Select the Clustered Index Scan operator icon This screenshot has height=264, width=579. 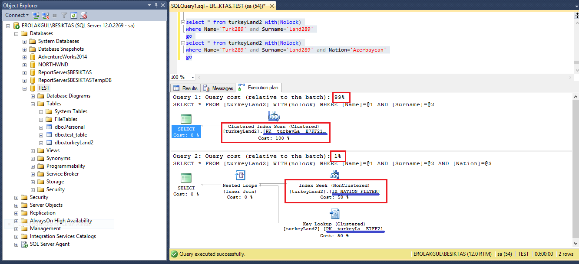pyautogui.click(x=274, y=116)
